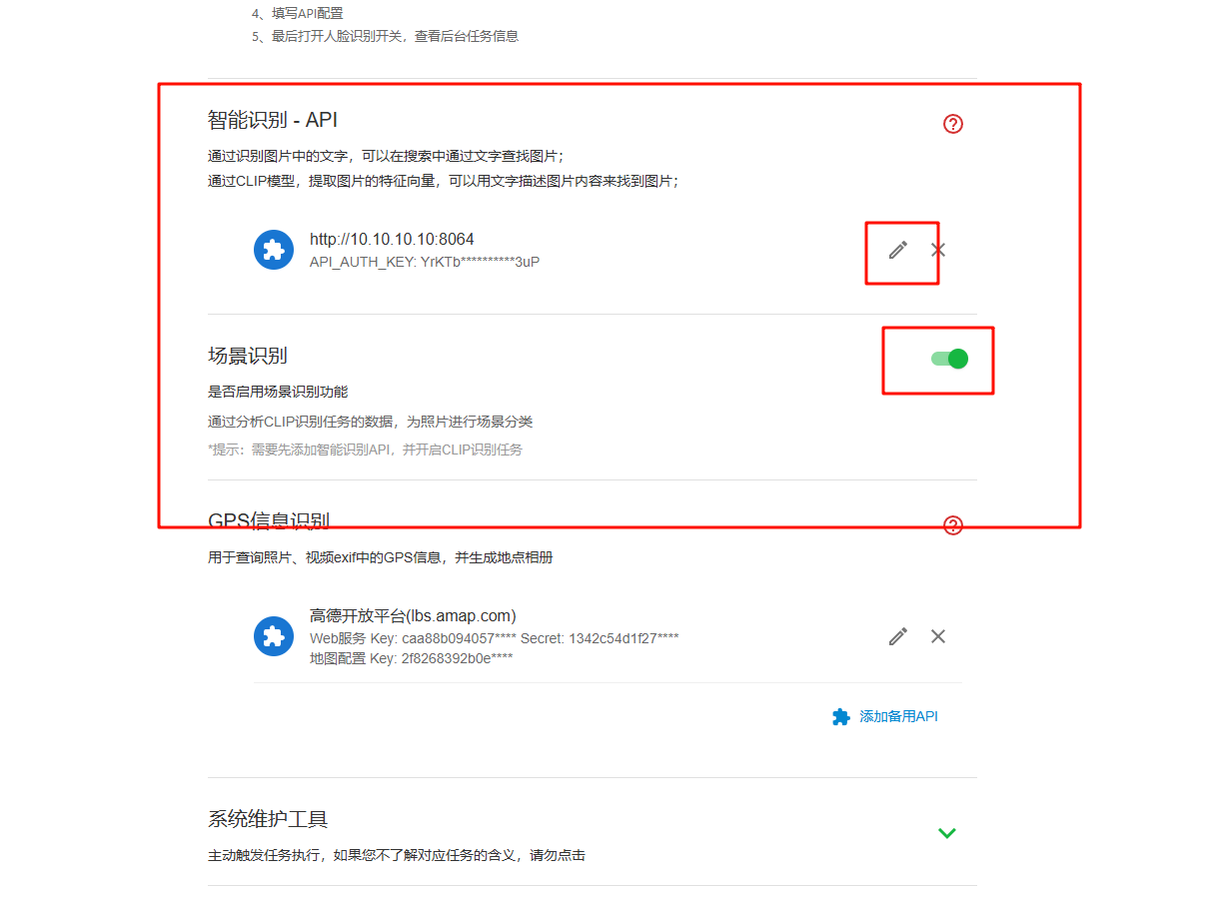This screenshot has width=1225, height=902.
Task: Open help for GPS信息识别 section
Action: pos(953,525)
